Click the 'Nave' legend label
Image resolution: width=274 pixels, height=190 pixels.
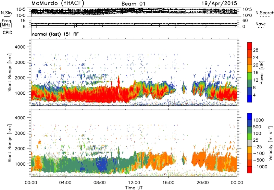pos(261,24)
